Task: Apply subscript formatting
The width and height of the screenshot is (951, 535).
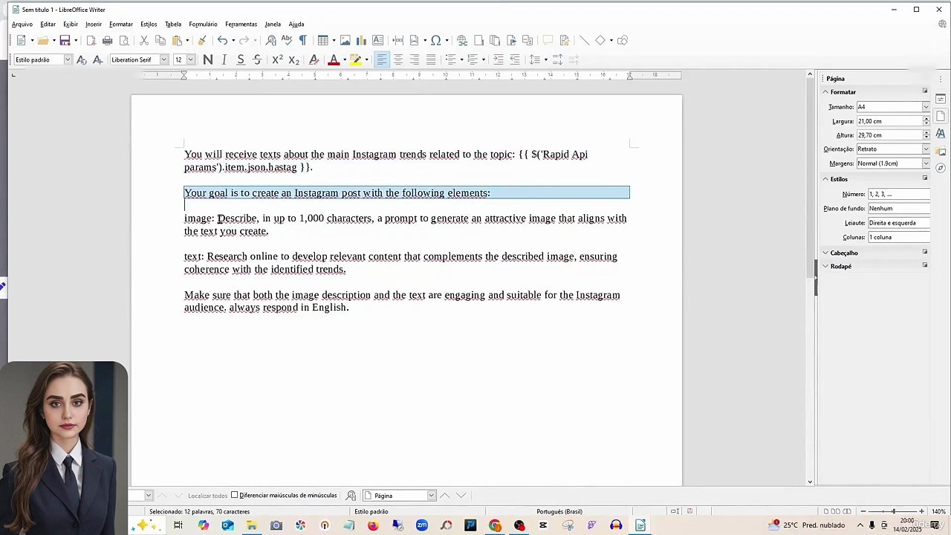Action: coord(293,59)
